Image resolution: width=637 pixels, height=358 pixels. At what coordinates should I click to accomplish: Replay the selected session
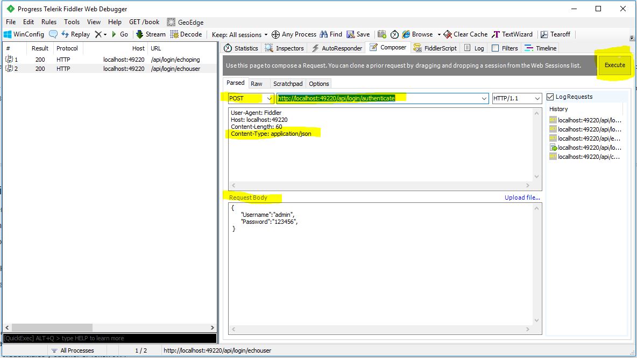point(75,34)
